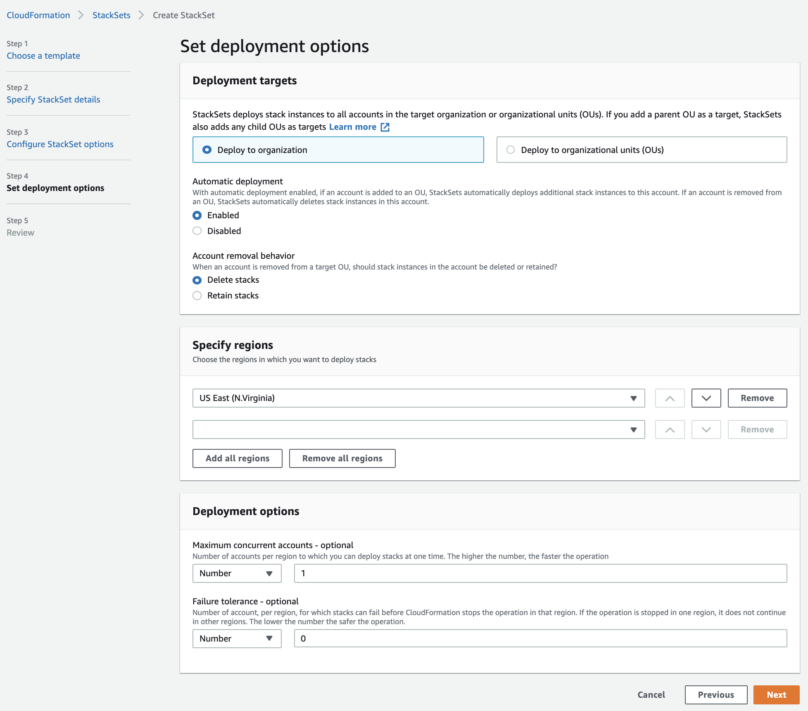
Task: Open Maximum concurrent accounts Number dropdown
Action: pos(237,573)
